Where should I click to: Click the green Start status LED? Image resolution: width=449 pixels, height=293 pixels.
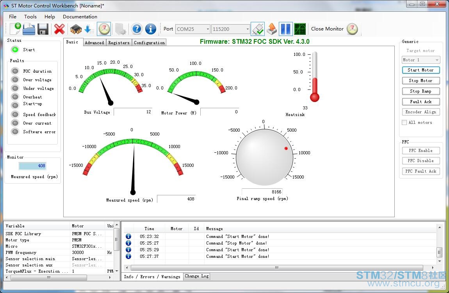(15, 50)
